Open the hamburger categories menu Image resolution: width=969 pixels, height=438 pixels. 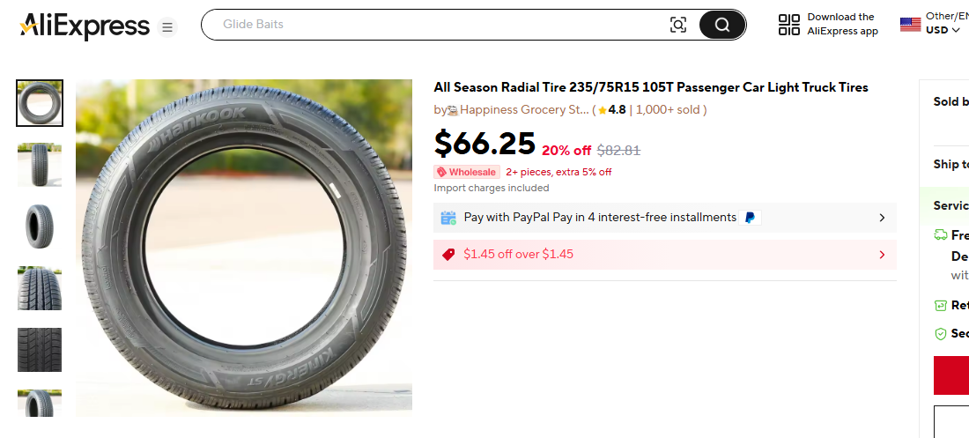167,28
